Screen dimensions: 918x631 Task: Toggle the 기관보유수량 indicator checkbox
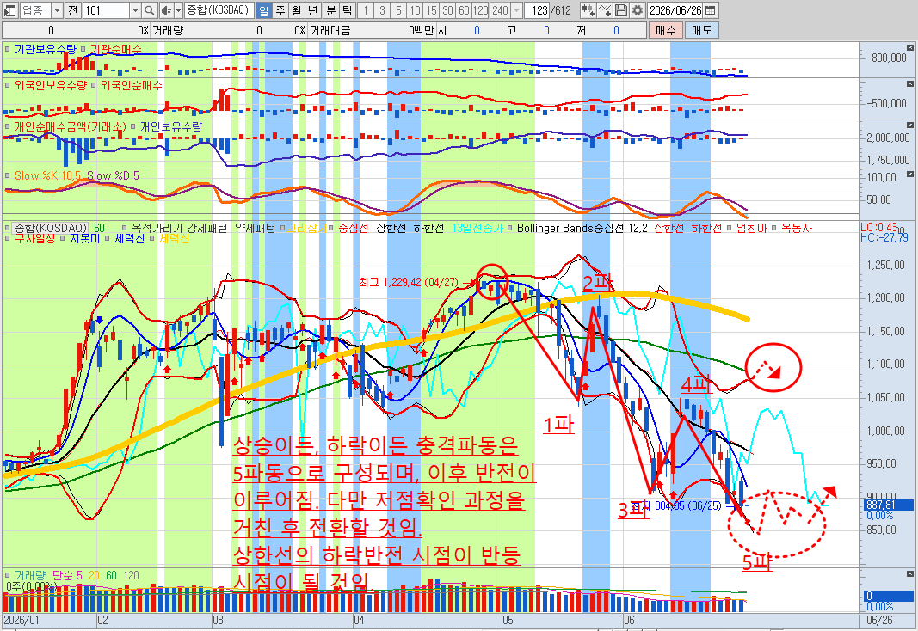click(8, 50)
